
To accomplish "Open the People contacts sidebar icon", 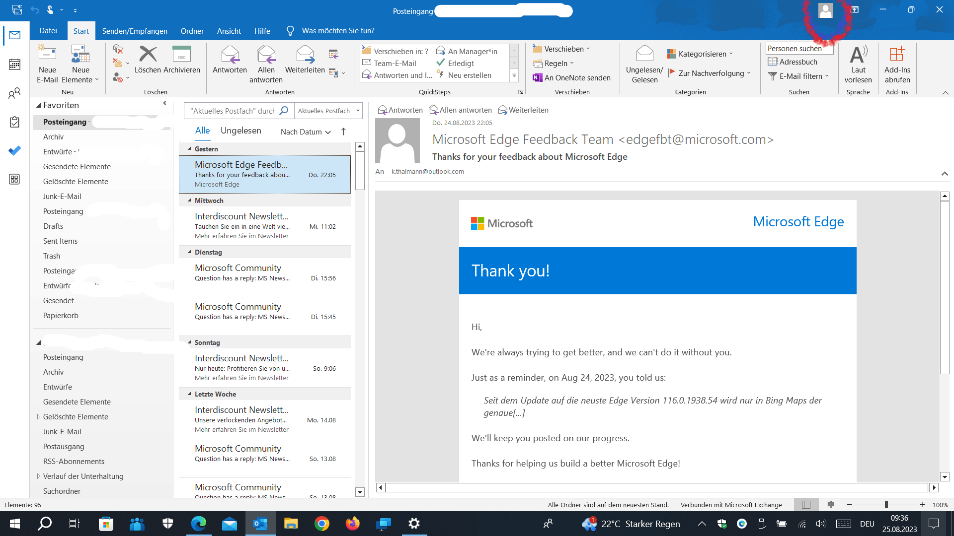I will pos(14,93).
